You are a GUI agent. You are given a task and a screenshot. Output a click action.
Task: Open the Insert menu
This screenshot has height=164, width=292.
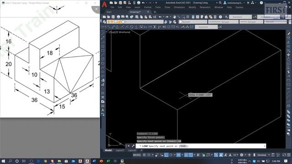click(137, 7)
